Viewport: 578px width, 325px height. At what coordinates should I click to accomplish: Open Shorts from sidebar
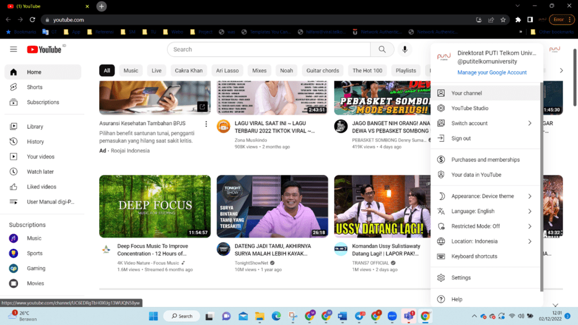click(x=43, y=87)
